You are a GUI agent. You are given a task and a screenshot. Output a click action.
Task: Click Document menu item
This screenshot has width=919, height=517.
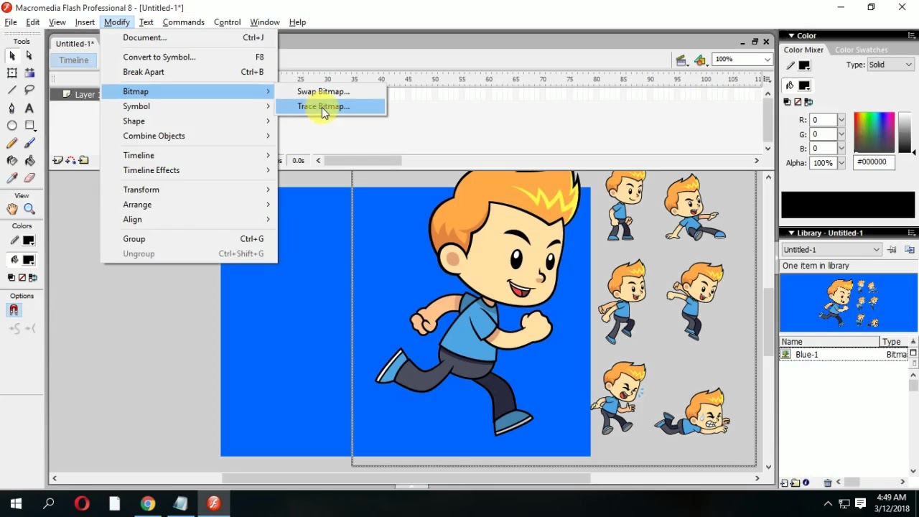pyautogui.click(x=190, y=37)
